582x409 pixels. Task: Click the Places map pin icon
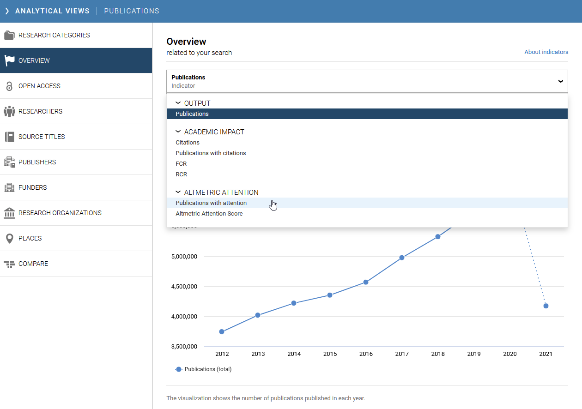point(9,238)
